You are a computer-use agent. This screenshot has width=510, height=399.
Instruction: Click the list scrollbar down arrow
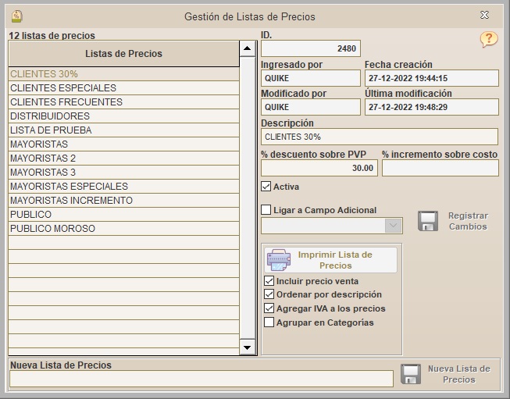(x=248, y=347)
